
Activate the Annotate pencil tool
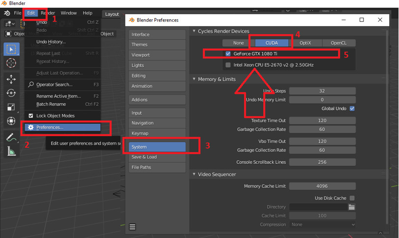coord(11,138)
